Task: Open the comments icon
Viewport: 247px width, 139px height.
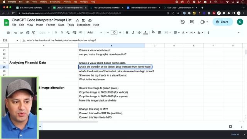Action: [192, 22]
